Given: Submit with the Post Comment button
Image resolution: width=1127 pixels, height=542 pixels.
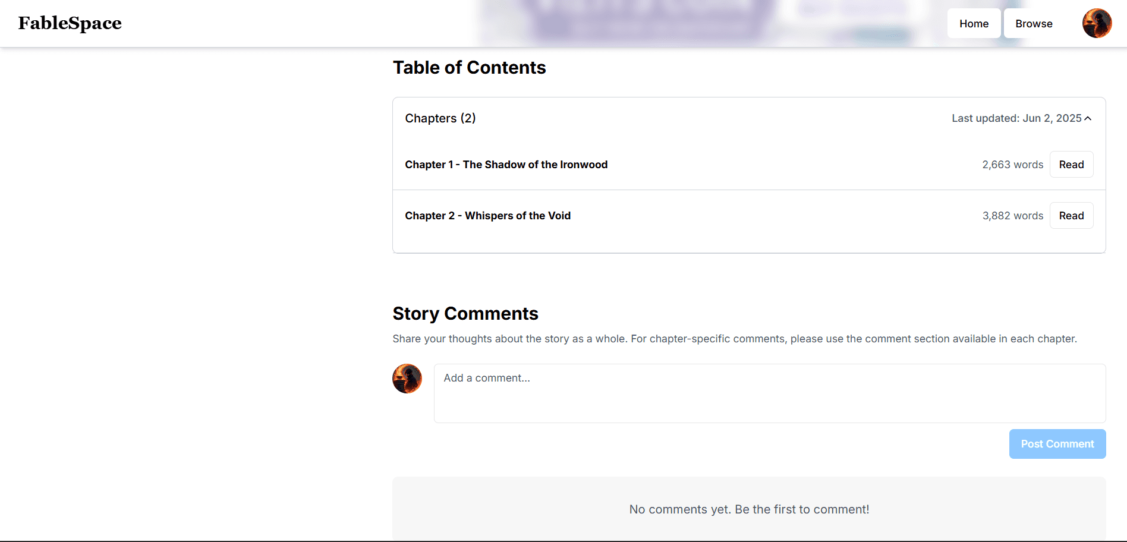Looking at the screenshot, I should pos(1057,444).
